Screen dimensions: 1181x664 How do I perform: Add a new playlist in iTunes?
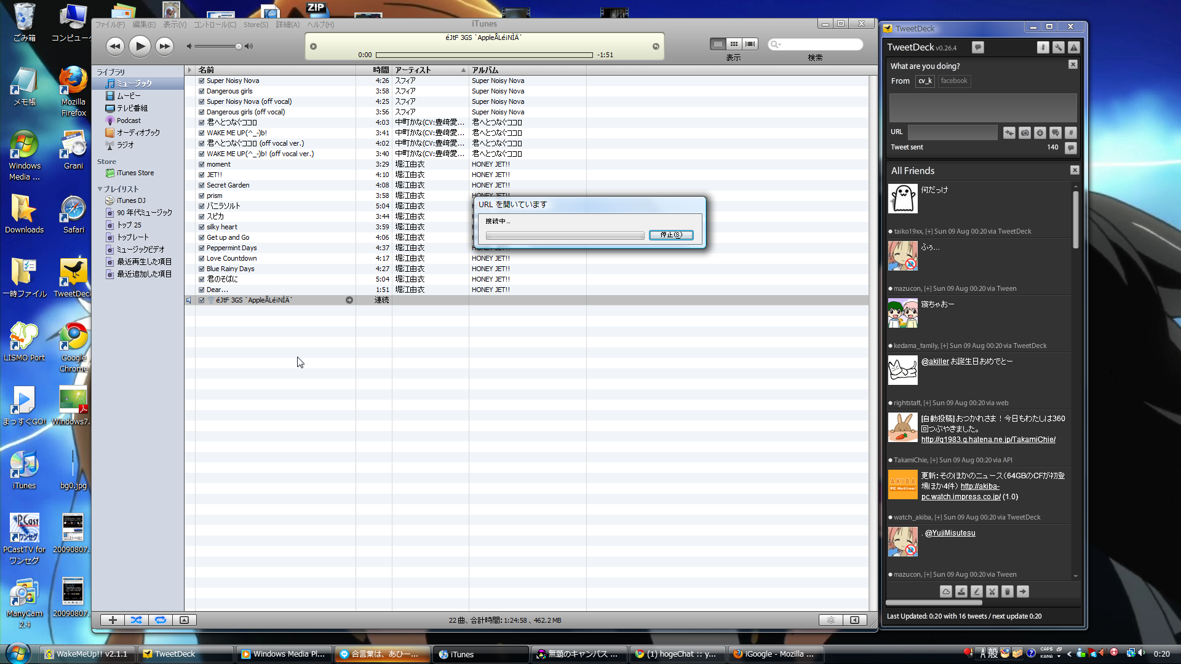pos(113,620)
